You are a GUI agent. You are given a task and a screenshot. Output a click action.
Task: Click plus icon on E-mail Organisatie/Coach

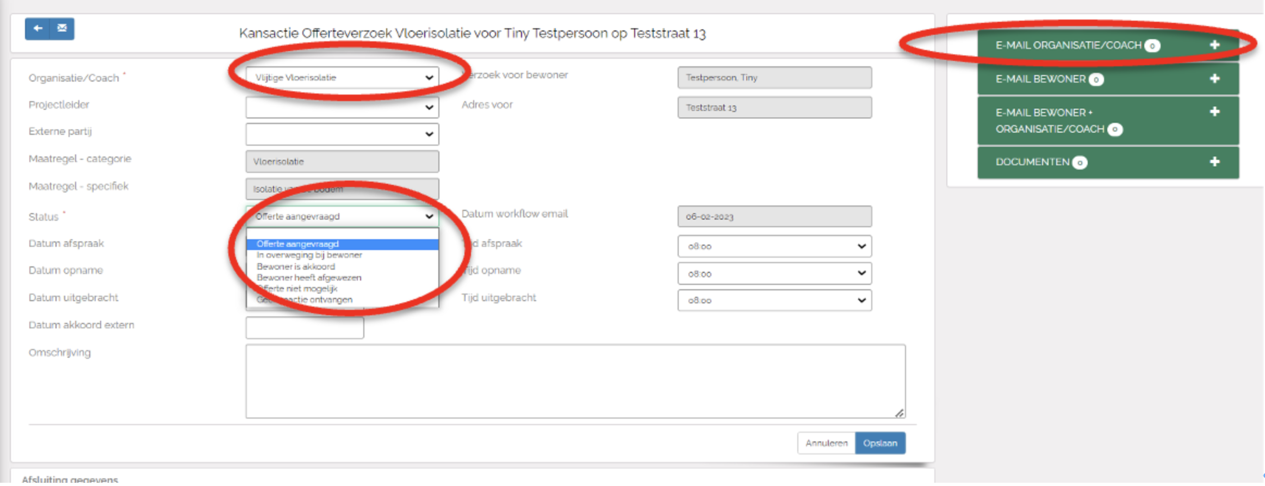tap(1214, 45)
